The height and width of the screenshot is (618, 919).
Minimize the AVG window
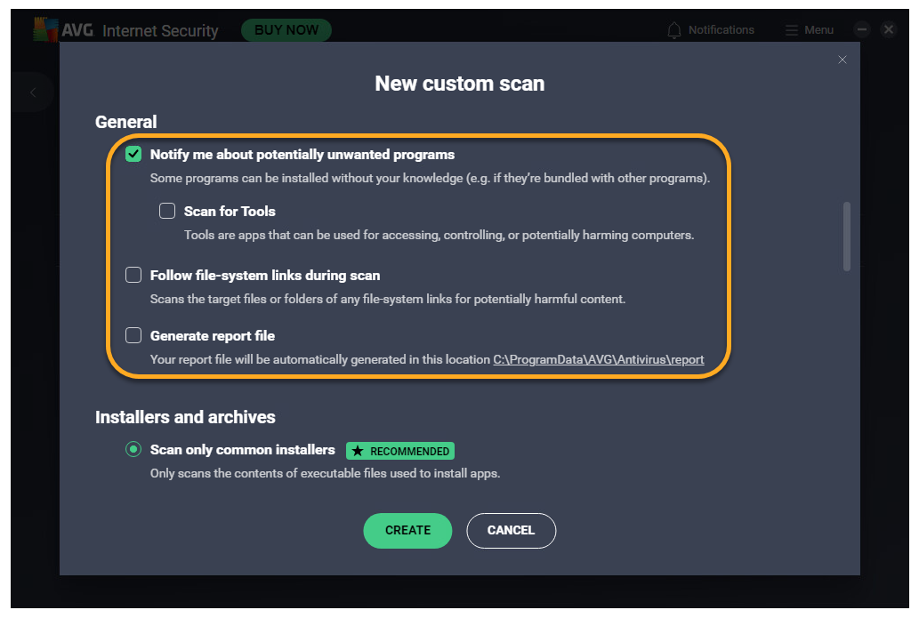861,29
